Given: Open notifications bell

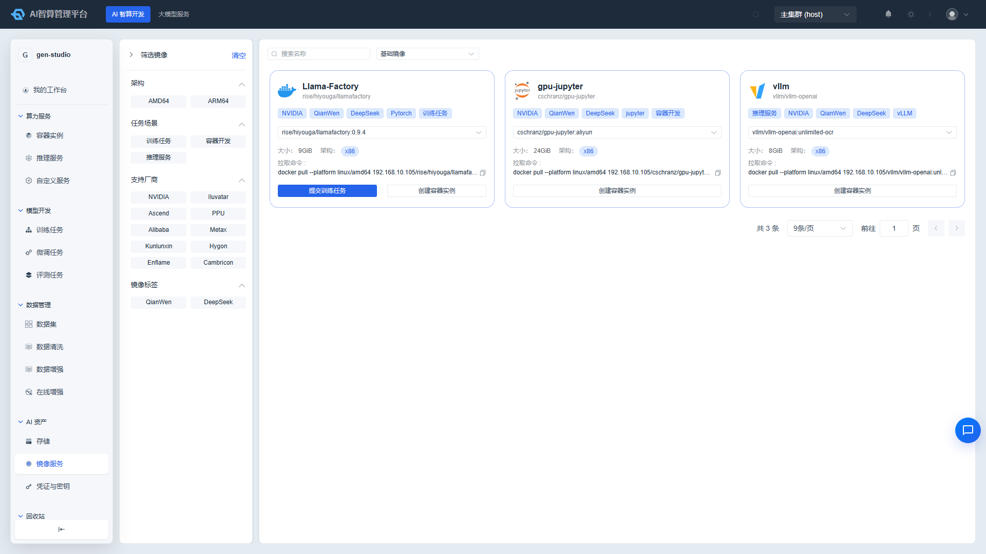Looking at the screenshot, I should coord(888,14).
